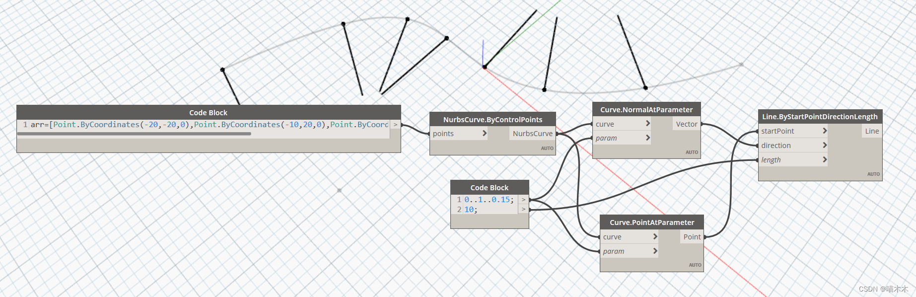The height and width of the screenshot is (297, 916).
Task: Click the Curve.NormalAtParameter node title
Action: click(646, 109)
